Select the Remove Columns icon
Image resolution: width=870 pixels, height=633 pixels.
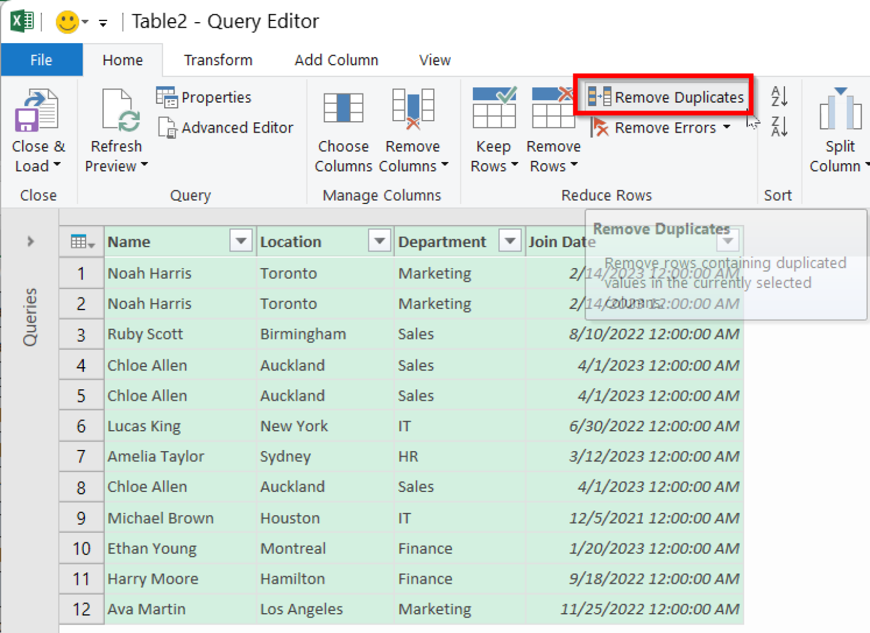[x=413, y=108]
